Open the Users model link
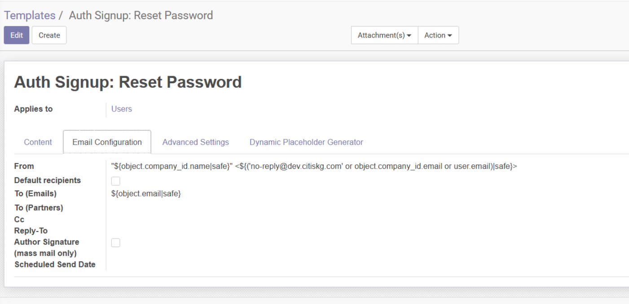The height and width of the screenshot is (304, 629). point(121,109)
